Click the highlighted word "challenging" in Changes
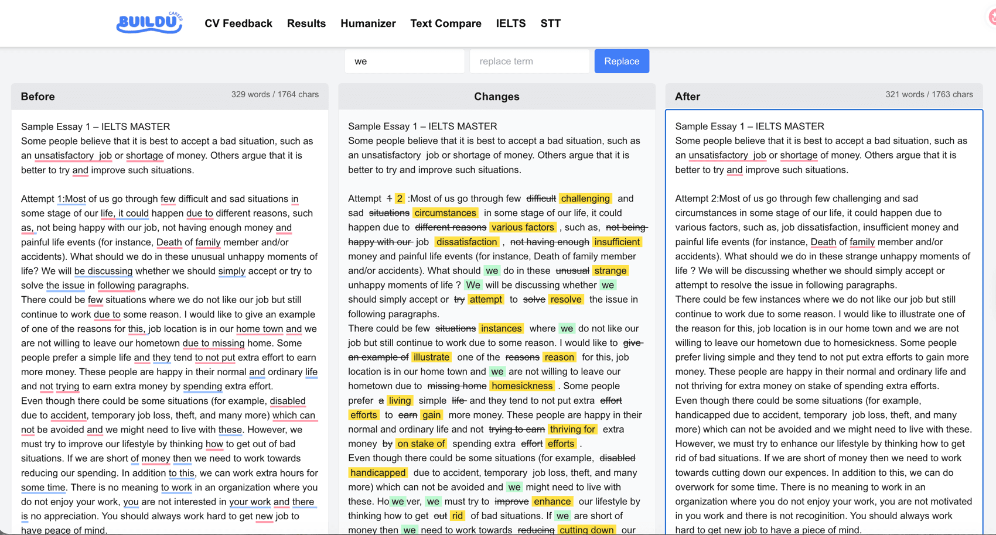Viewport: 996px width, 535px height. point(585,198)
